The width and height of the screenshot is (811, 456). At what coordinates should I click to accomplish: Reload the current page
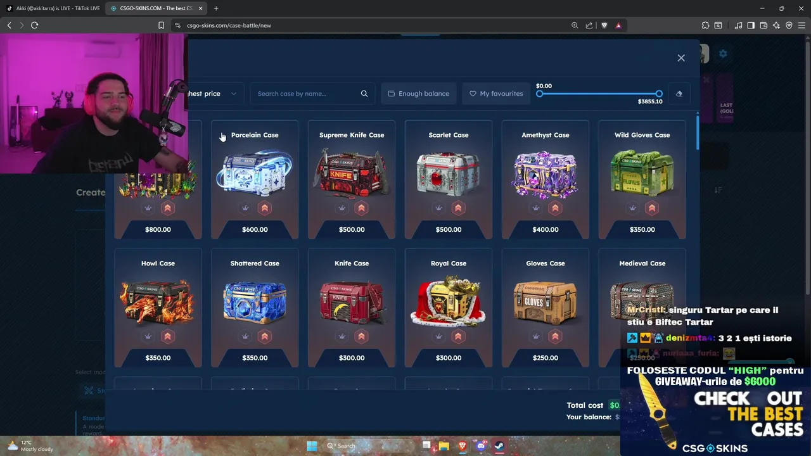(x=34, y=25)
